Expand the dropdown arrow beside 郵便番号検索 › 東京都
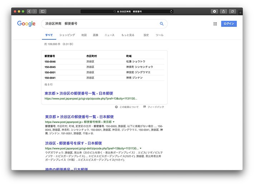 pos(113,122)
